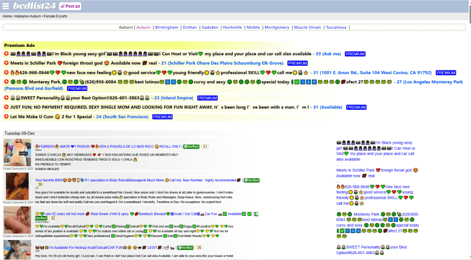The height and width of the screenshot is (260, 471).
Task: Open sidebar link mentioning Schiller Park
Action: click(x=377, y=173)
